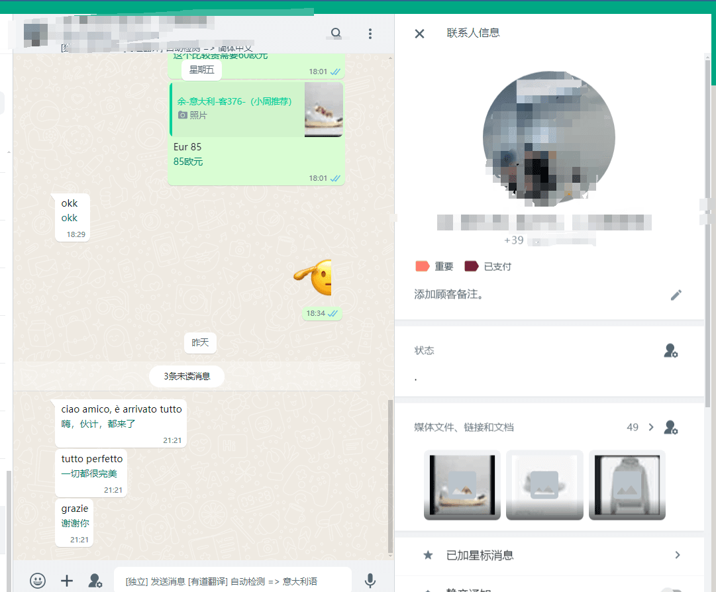Click the search icon in chat header
Screen dimensions: 716x592
336,33
